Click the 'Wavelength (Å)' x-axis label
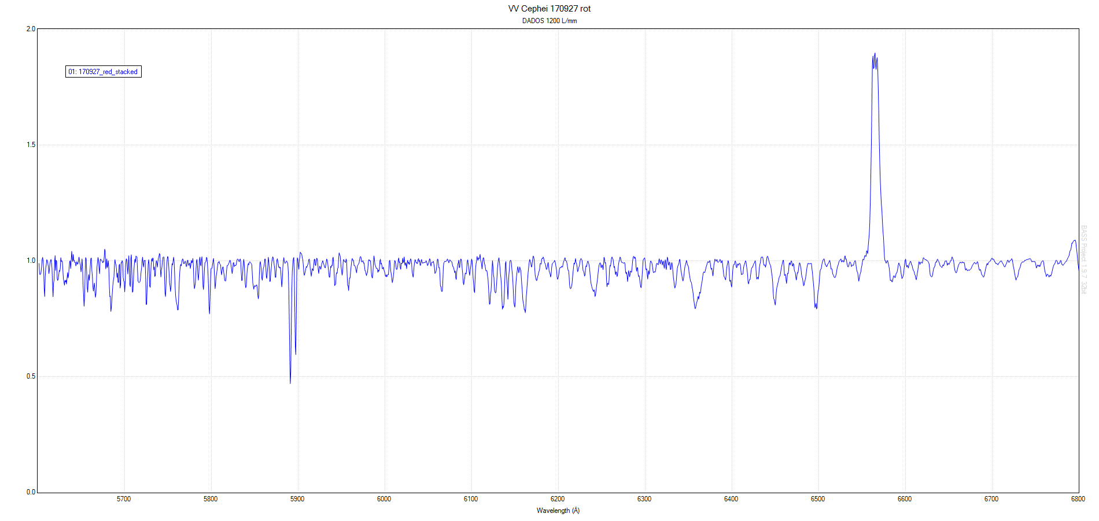Screen dimensions: 1099x521 558,511
